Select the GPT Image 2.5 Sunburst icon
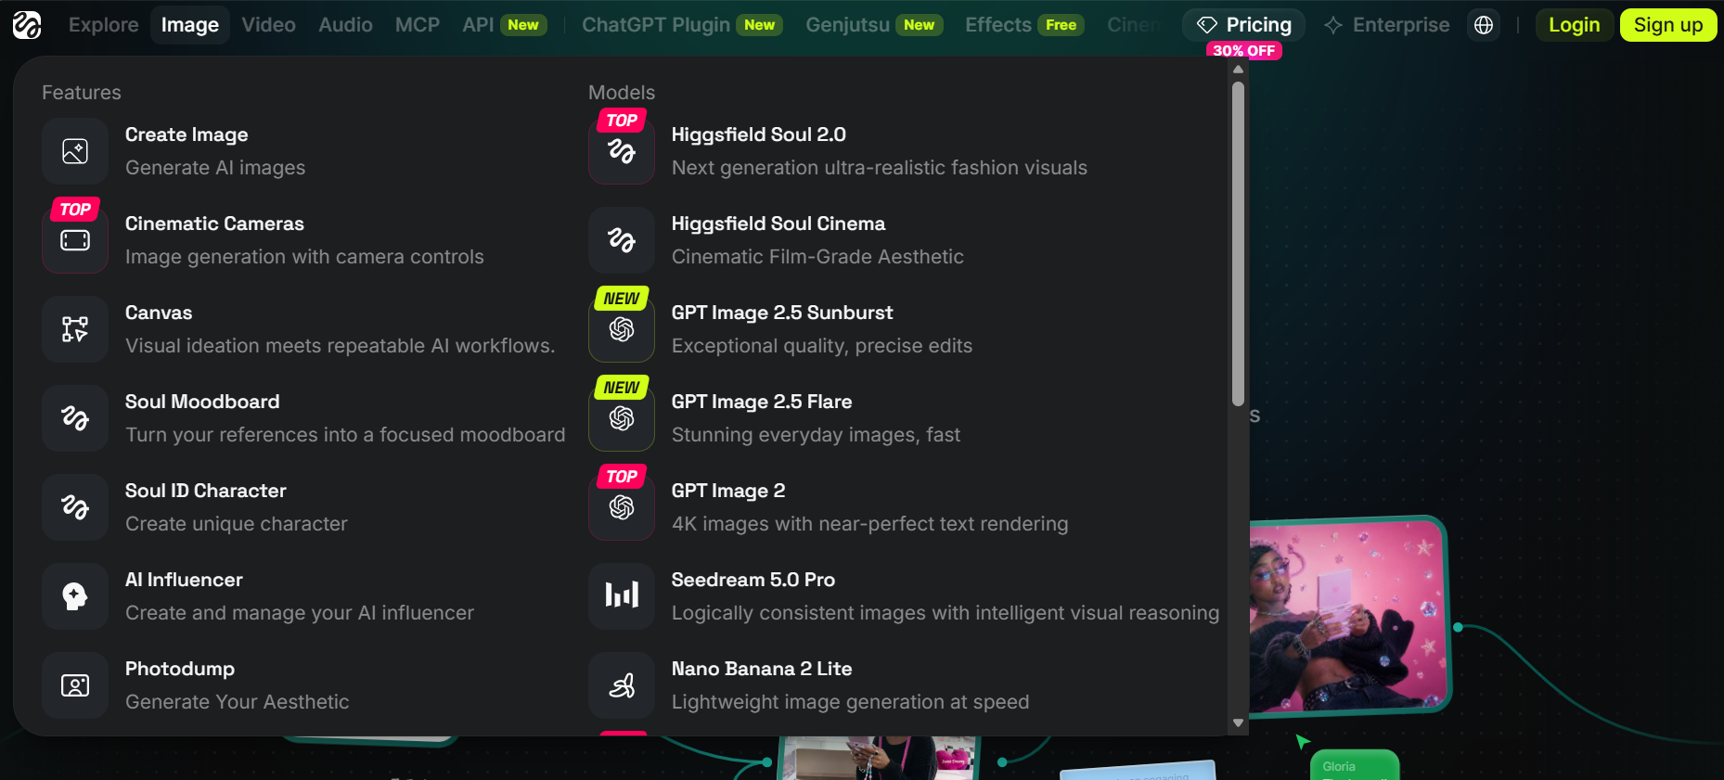 [622, 329]
